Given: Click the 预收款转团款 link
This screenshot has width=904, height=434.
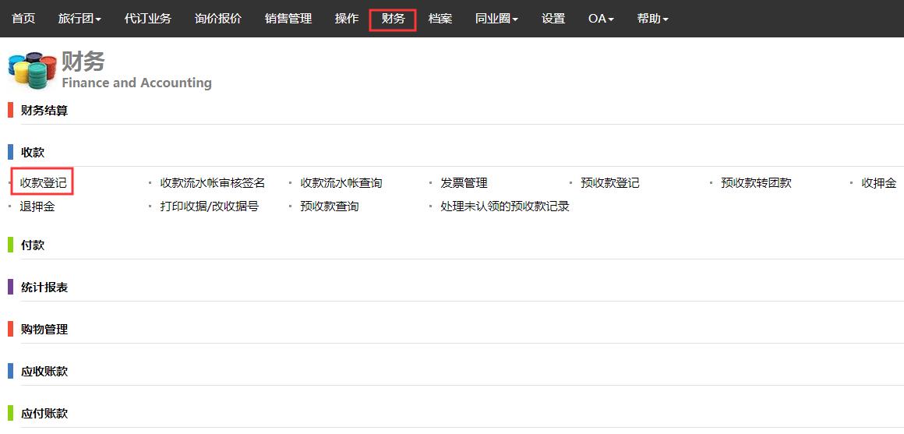Looking at the screenshot, I should click(755, 183).
